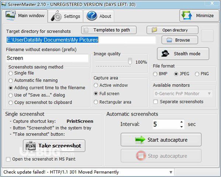Viewport: 221px width, 177px height.
Task: Click the yellow folder icon on Open directory
Action: click(x=154, y=30)
